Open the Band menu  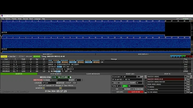[x=31, y=19]
